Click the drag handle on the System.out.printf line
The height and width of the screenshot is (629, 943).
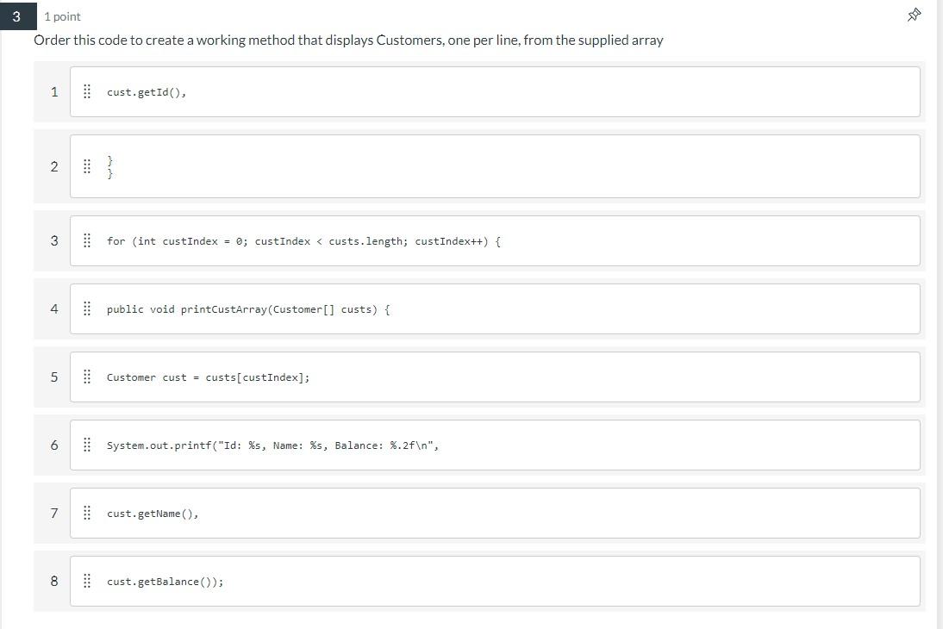tap(86, 445)
